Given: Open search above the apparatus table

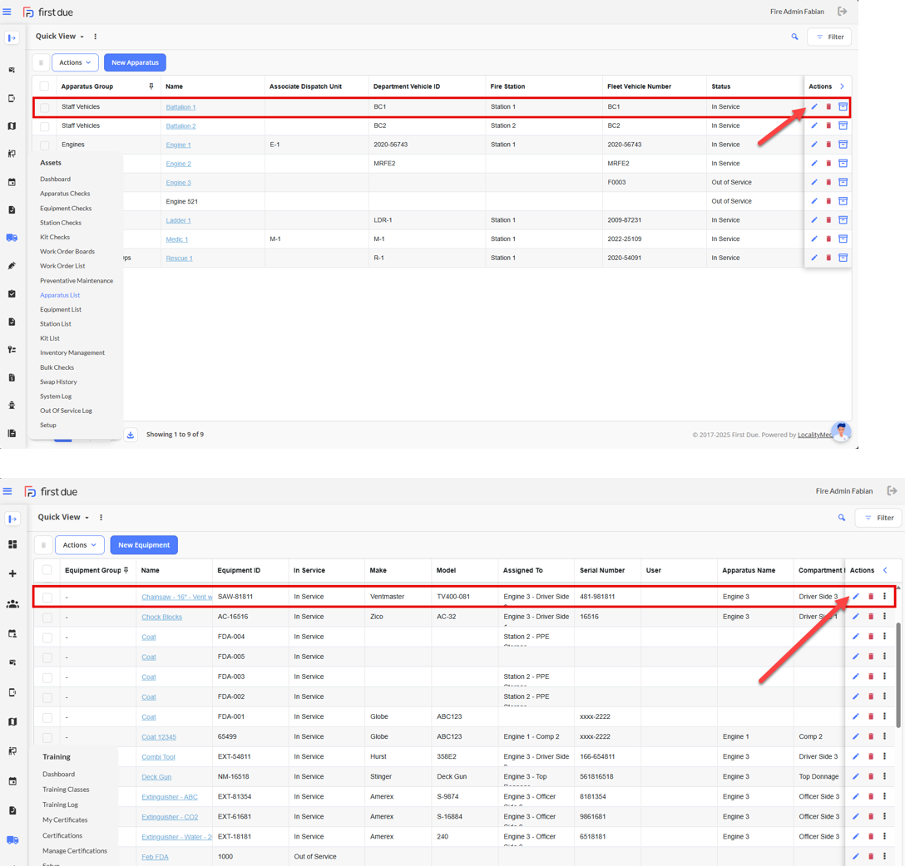Looking at the screenshot, I should (794, 37).
